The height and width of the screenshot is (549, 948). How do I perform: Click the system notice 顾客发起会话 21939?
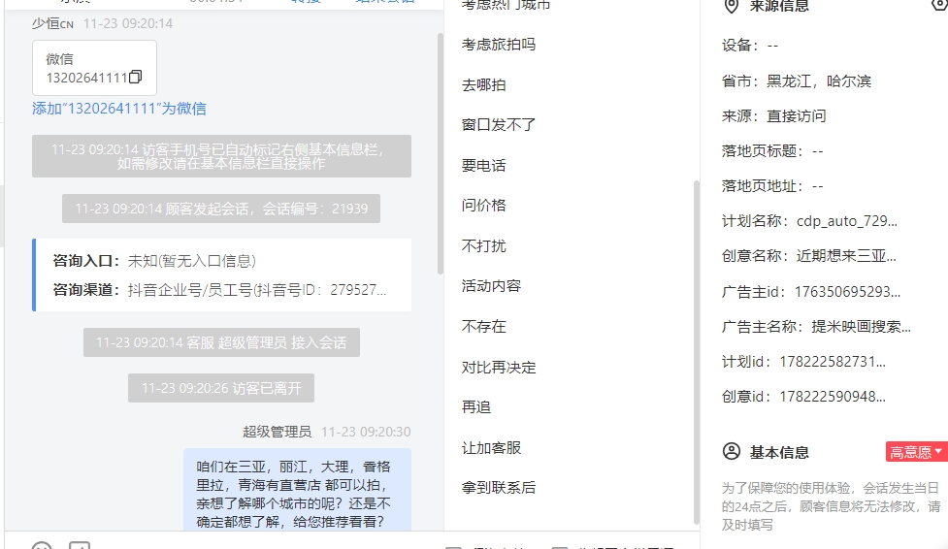click(221, 209)
